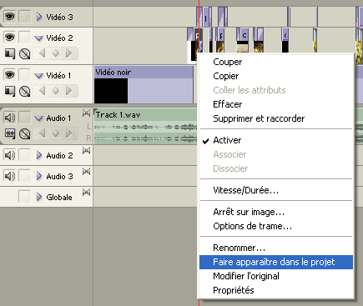Click the add keyframe diamond on Vidéo 2

tap(55, 53)
